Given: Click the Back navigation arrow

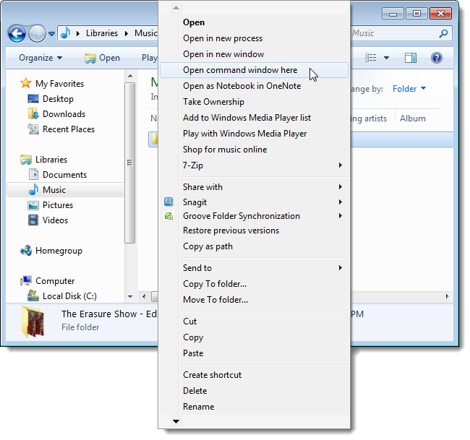Looking at the screenshot, I should pos(17,33).
